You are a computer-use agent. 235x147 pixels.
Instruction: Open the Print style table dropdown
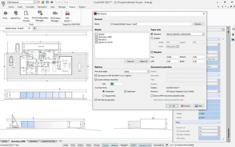pyautogui.click(x=148, y=72)
